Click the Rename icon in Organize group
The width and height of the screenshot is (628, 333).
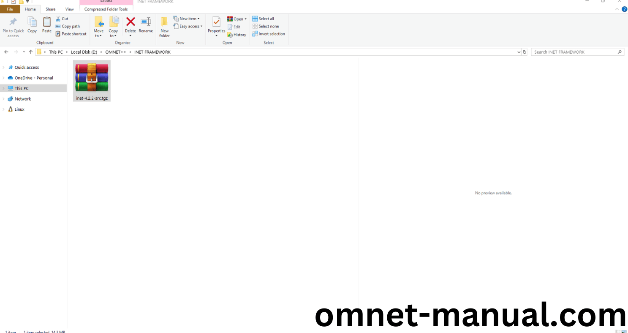coord(146,22)
